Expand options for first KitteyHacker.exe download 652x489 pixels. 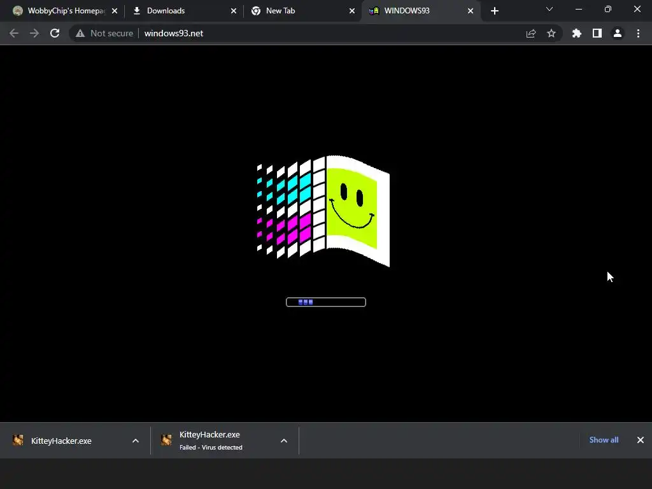pyautogui.click(x=136, y=441)
